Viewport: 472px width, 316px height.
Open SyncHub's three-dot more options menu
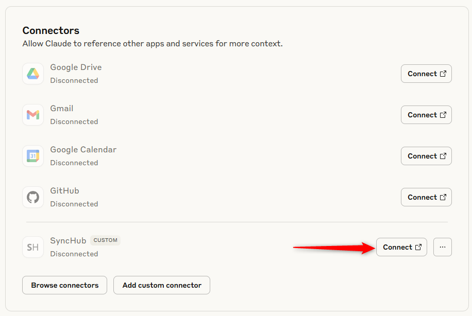[442, 247]
